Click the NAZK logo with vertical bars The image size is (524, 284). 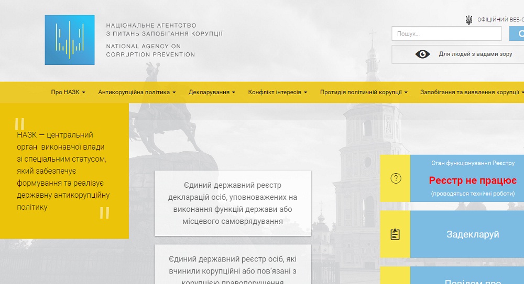tap(70, 40)
